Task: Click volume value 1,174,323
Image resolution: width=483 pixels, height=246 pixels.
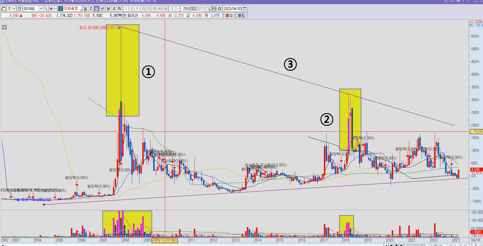Action: 64,15
